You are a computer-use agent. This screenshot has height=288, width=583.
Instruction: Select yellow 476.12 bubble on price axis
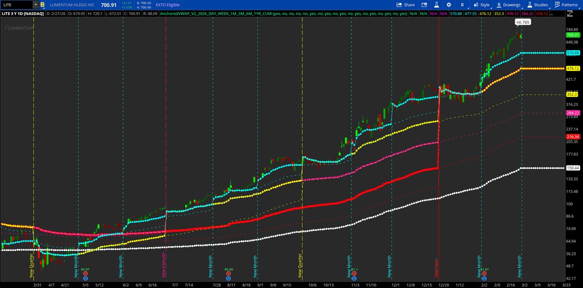[573, 69]
